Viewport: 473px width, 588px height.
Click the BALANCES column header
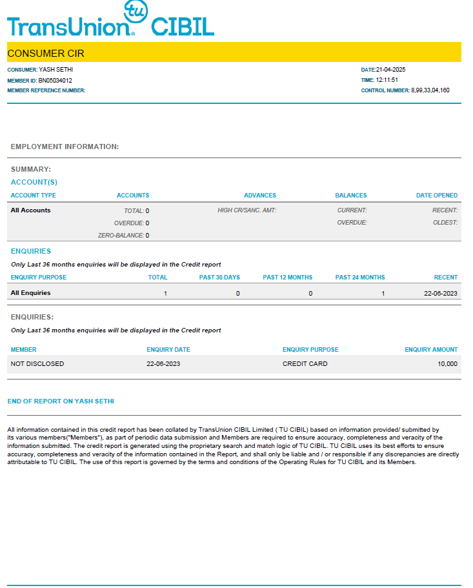click(351, 196)
